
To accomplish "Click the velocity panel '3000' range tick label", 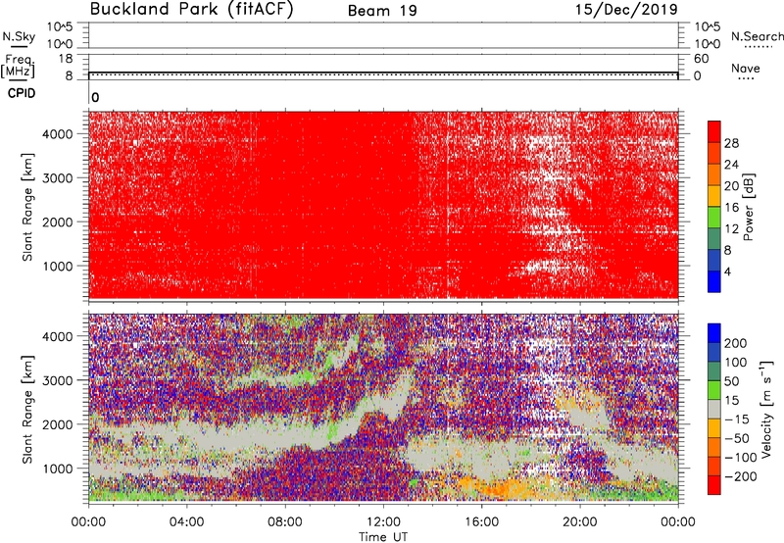I will coord(58,380).
